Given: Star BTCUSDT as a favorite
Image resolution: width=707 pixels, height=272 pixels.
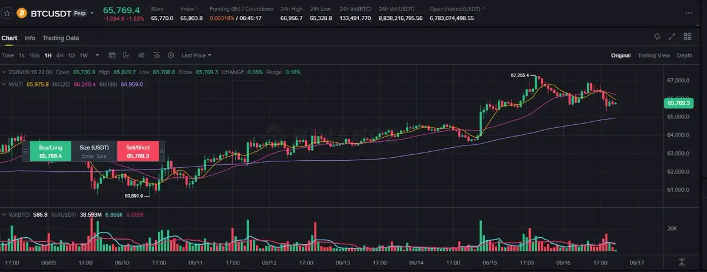Looking at the screenshot, I should point(7,12).
